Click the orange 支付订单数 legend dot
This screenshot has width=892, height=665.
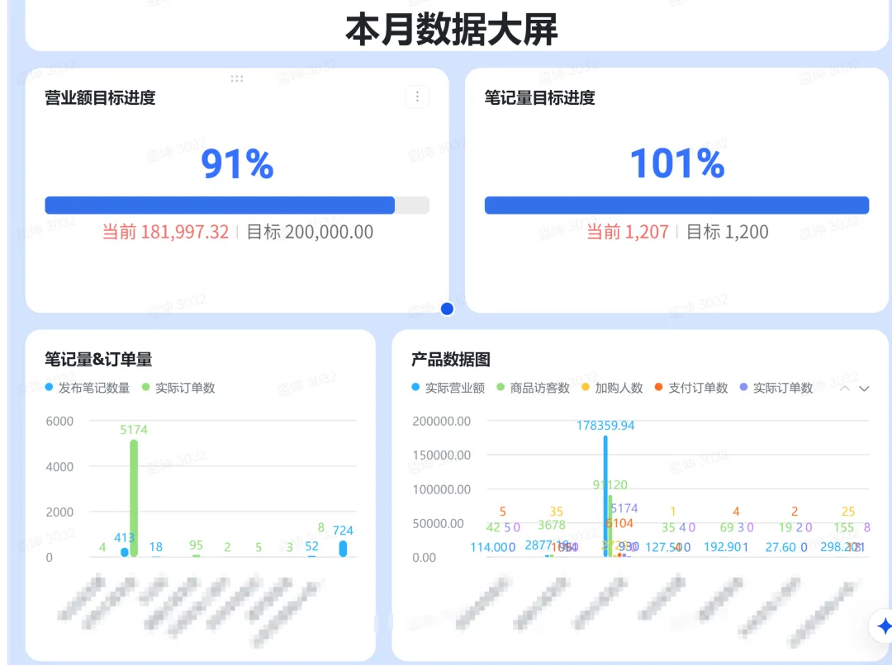tap(658, 388)
